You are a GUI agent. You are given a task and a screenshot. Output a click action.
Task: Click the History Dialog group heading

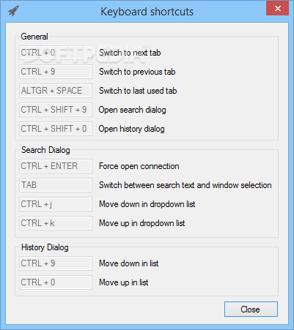(x=45, y=247)
